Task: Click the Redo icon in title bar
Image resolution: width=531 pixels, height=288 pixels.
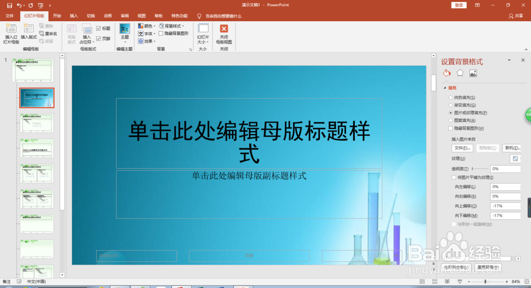Action: pos(31,5)
